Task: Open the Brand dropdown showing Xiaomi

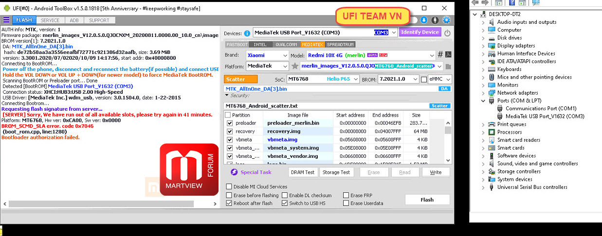Action: 285,55
